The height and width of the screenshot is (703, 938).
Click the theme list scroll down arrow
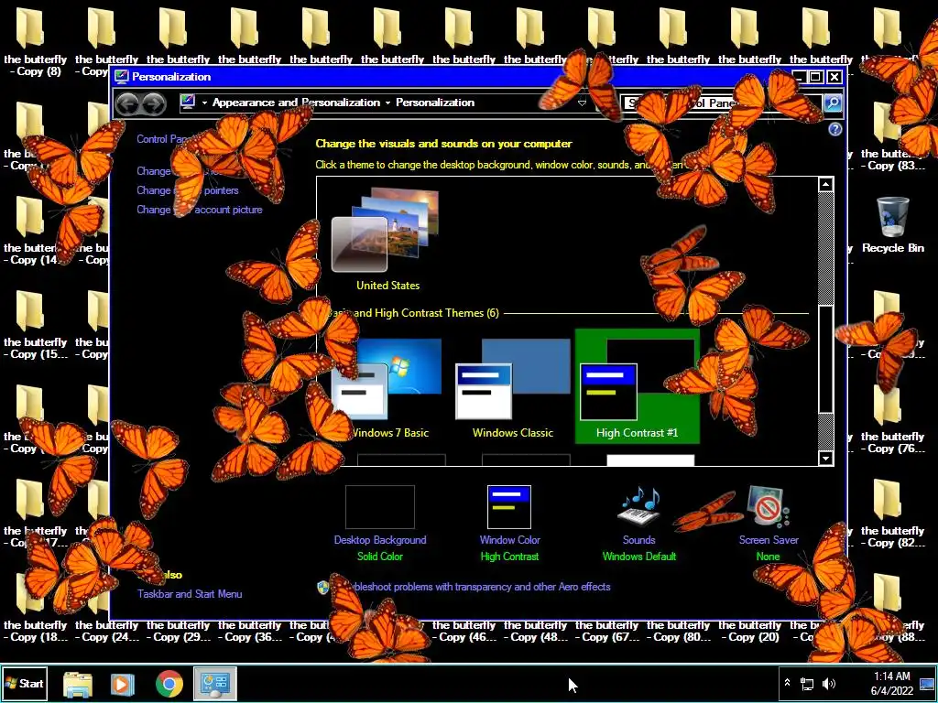point(825,459)
